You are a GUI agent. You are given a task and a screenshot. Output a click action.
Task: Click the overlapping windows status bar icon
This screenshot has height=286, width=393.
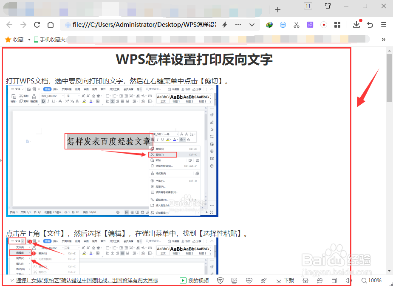coord(334,280)
